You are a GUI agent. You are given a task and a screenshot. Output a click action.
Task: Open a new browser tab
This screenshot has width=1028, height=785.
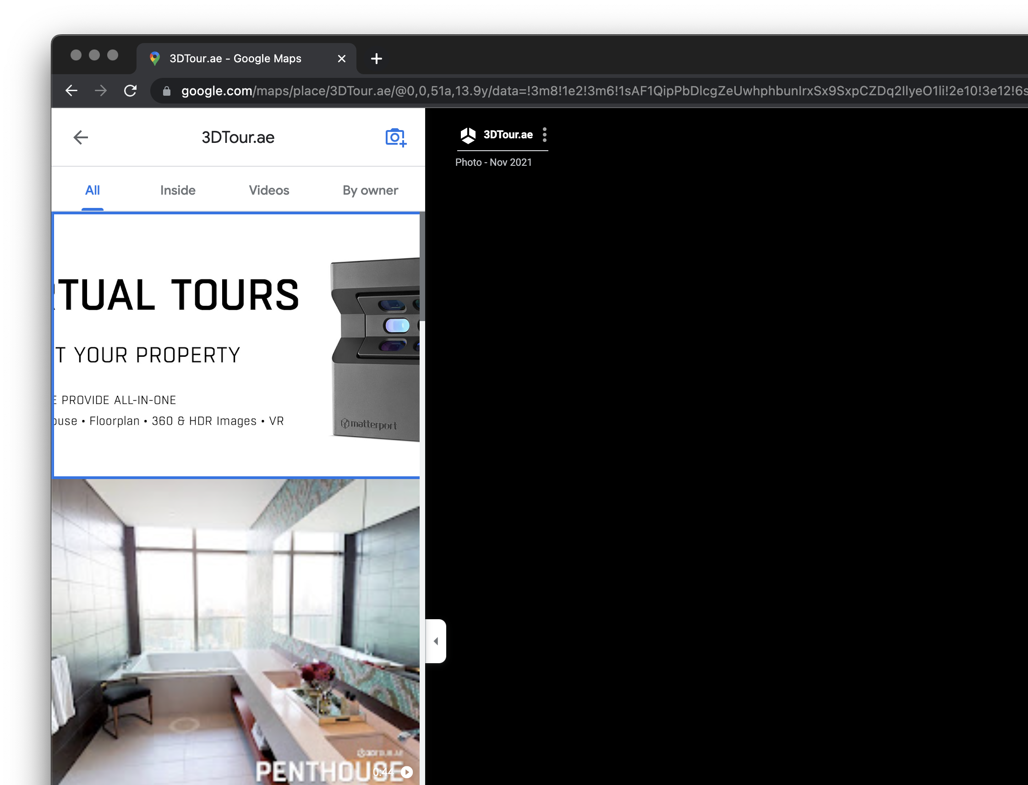(x=377, y=59)
